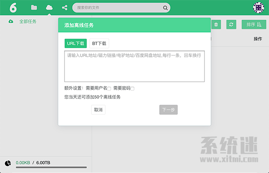Screen dimensions: 269x173
Task: Click the search magnifier icon
Action: tap(165, 8)
